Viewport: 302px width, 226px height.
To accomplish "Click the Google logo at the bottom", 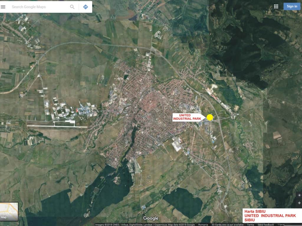I will point(151,219).
